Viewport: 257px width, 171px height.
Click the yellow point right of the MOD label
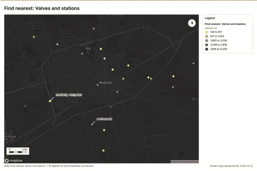point(101,49)
